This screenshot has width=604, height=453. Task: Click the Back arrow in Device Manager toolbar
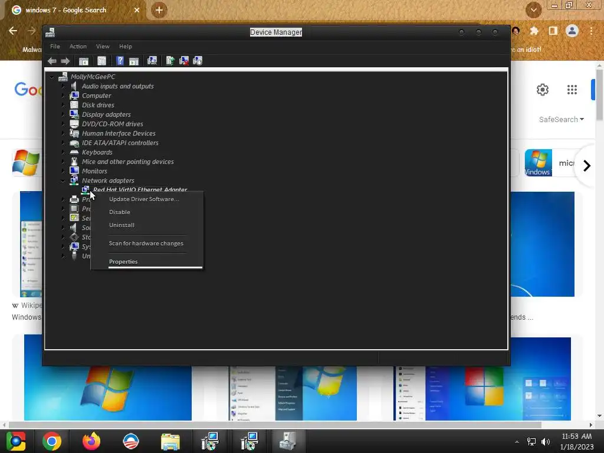[52, 61]
